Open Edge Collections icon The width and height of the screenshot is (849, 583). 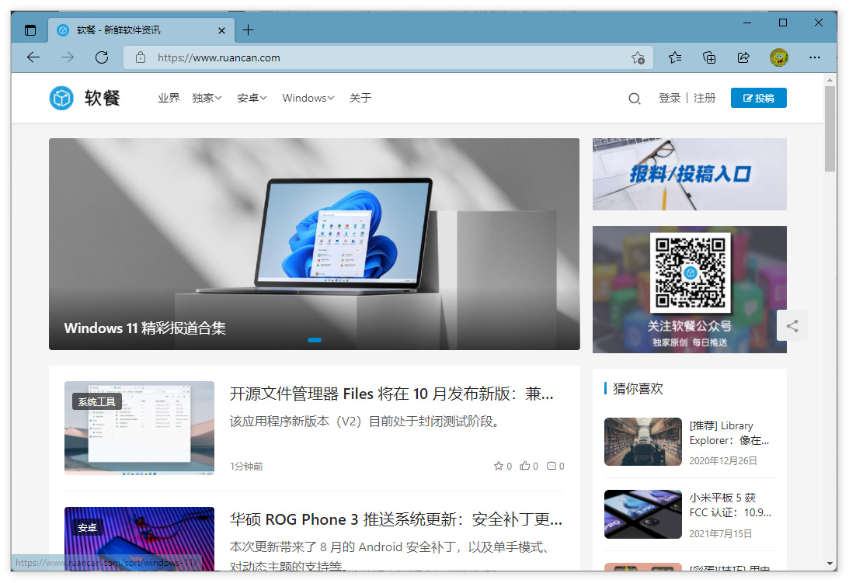(x=708, y=57)
